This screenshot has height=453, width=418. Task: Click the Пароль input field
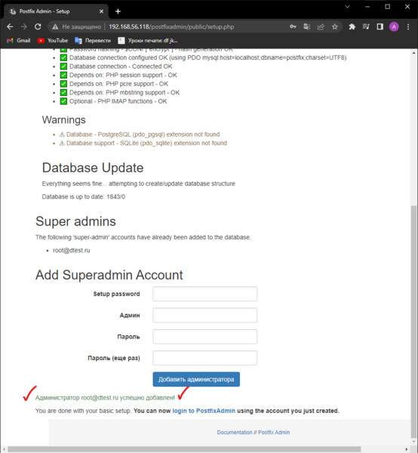point(204,337)
